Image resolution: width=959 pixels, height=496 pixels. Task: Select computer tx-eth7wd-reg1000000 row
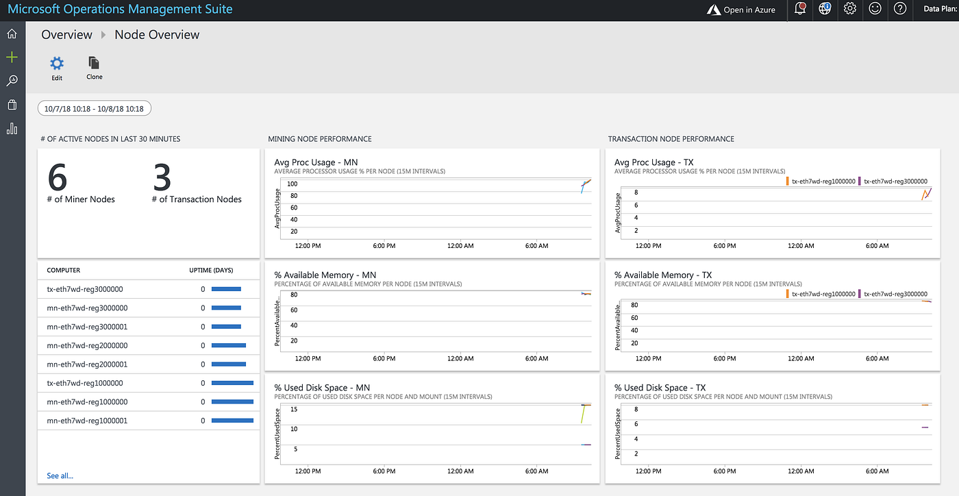[149, 383]
